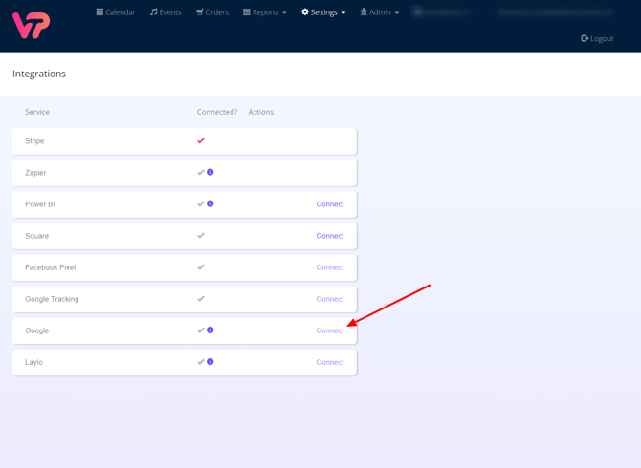Image resolution: width=641 pixels, height=468 pixels.
Task: Go to the Events page
Action: (x=166, y=12)
